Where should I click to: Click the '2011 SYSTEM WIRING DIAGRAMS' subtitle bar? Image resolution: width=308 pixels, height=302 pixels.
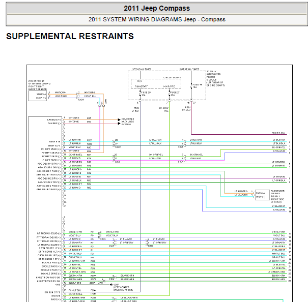(x=157, y=19)
